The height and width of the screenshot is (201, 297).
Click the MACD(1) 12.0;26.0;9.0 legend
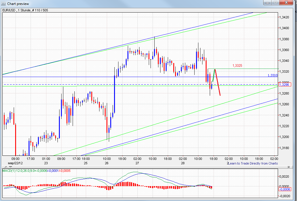point(36,171)
